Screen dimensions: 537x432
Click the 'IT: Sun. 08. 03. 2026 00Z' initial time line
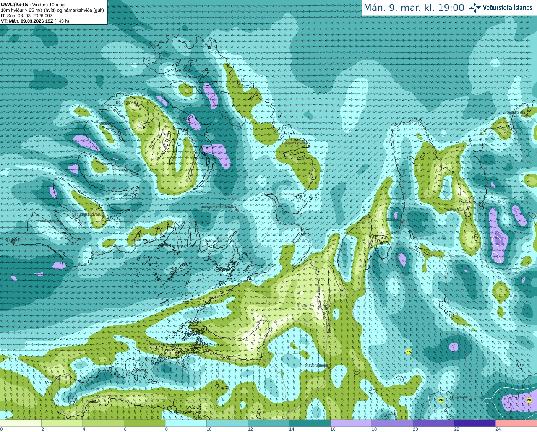pyautogui.click(x=26, y=16)
